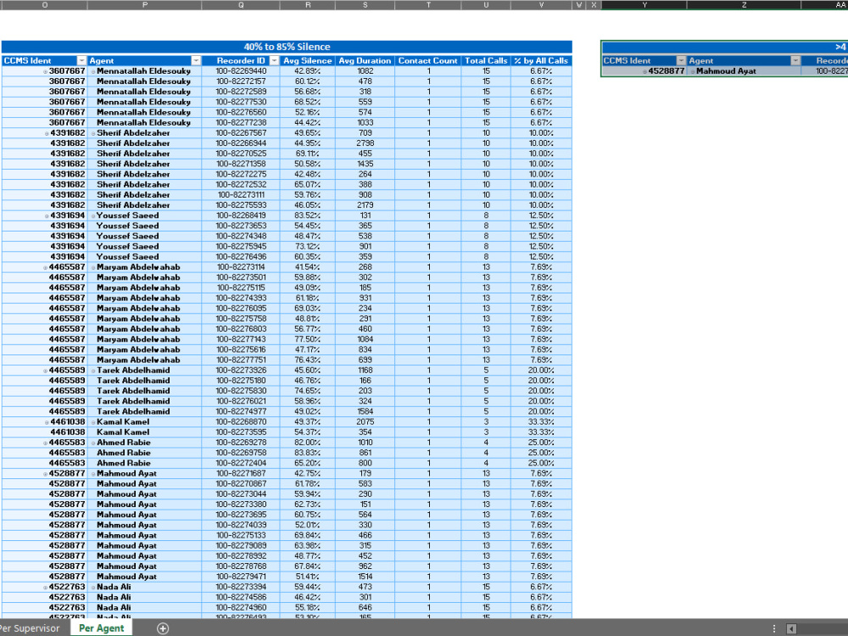The height and width of the screenshot is (636, 848).
Task: Select Recorder ID cell 100-82274586
Action: 241,598
